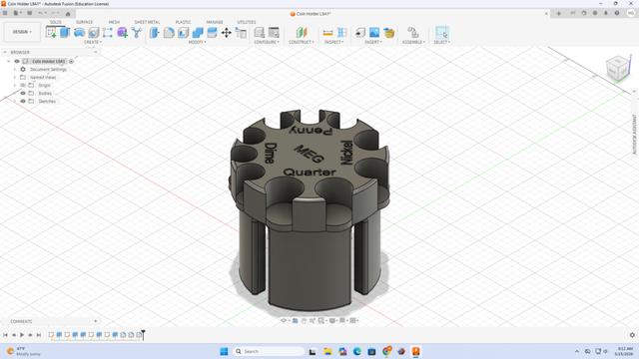Toggle visibility of Coin Holder root component

17,61
